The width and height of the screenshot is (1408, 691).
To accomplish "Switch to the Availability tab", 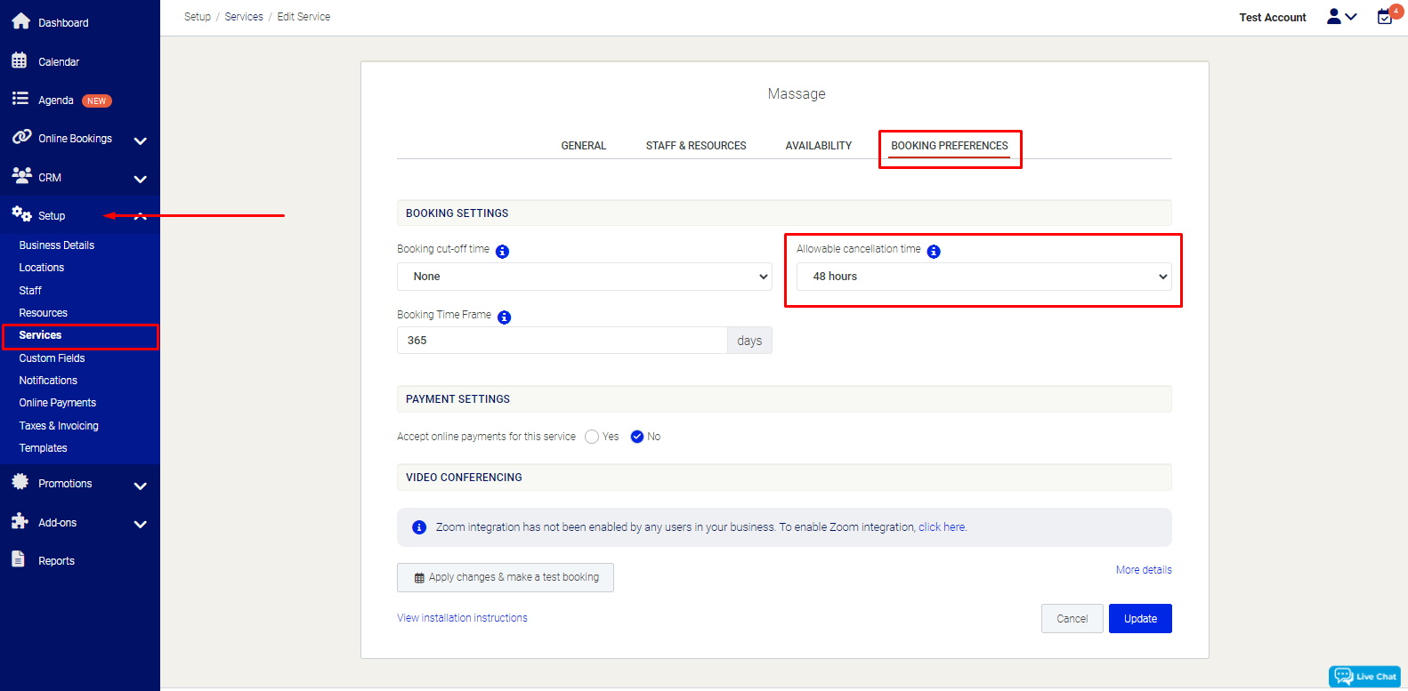I will [818, 146].
